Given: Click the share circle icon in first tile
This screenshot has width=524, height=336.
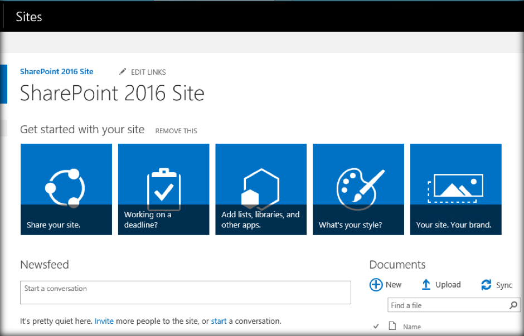Looking at the screenshot, I should coord(65,188).
